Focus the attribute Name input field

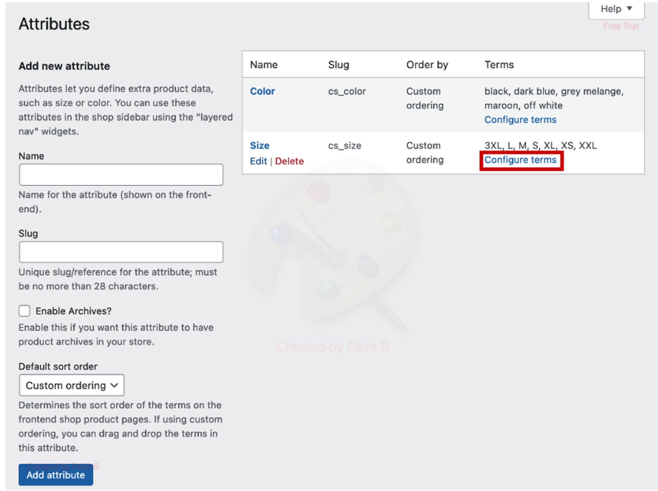(121, 175)
